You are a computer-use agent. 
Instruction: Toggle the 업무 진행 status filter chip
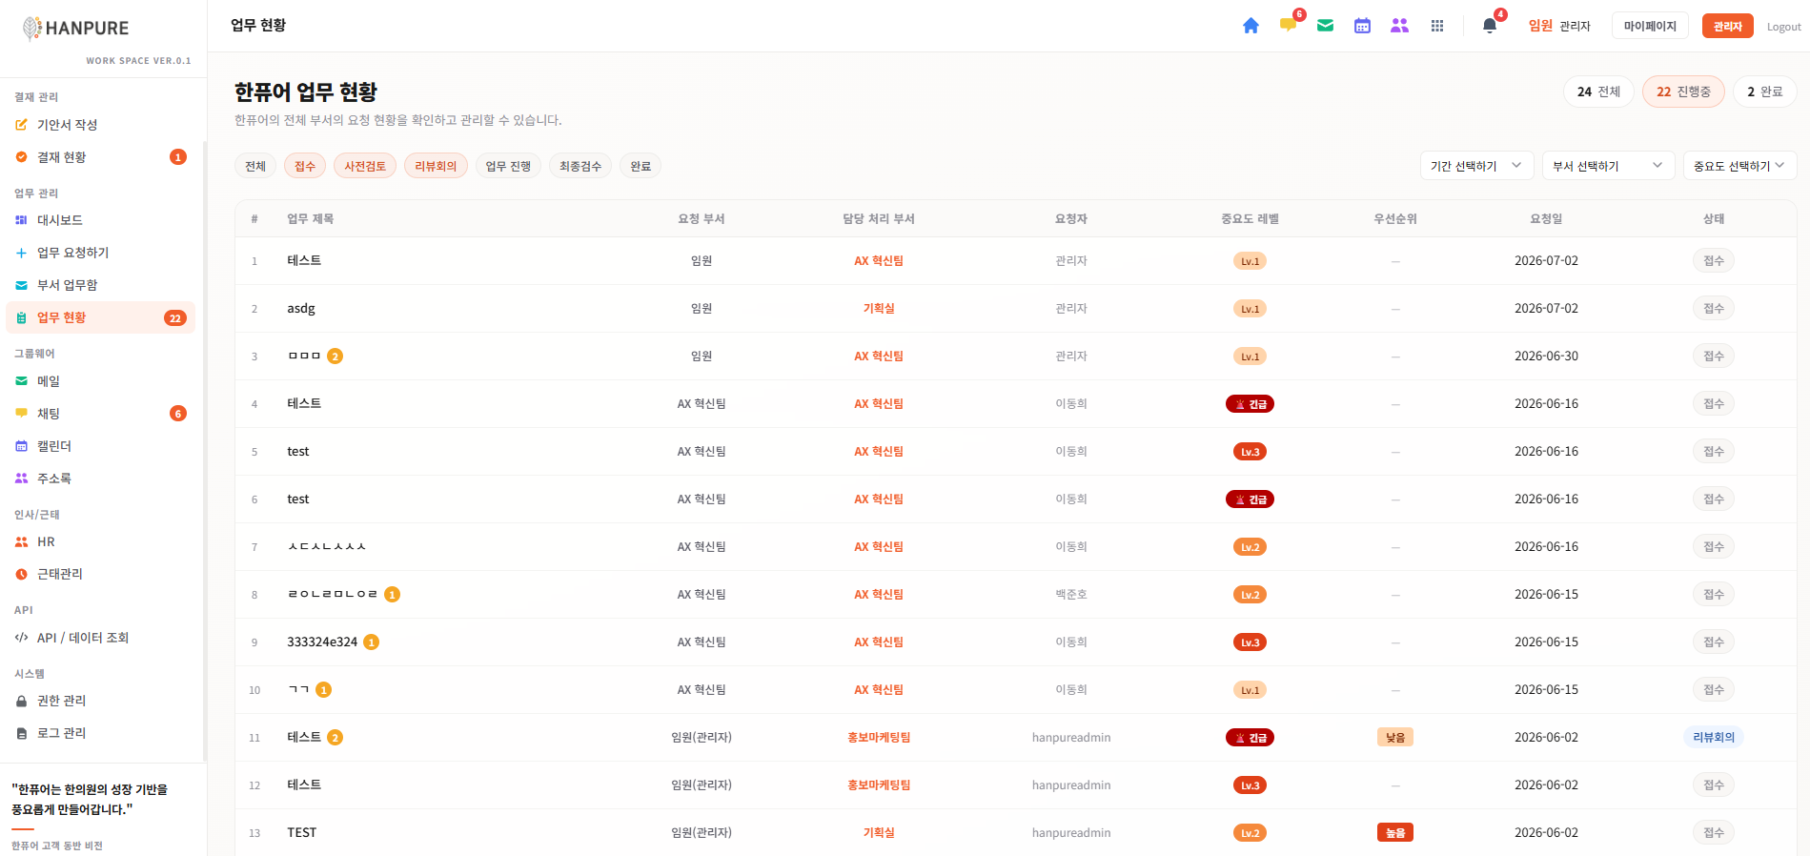(508, 166)
